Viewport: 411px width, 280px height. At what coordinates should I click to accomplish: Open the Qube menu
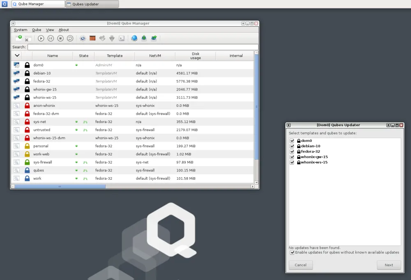tap(37, 30)
